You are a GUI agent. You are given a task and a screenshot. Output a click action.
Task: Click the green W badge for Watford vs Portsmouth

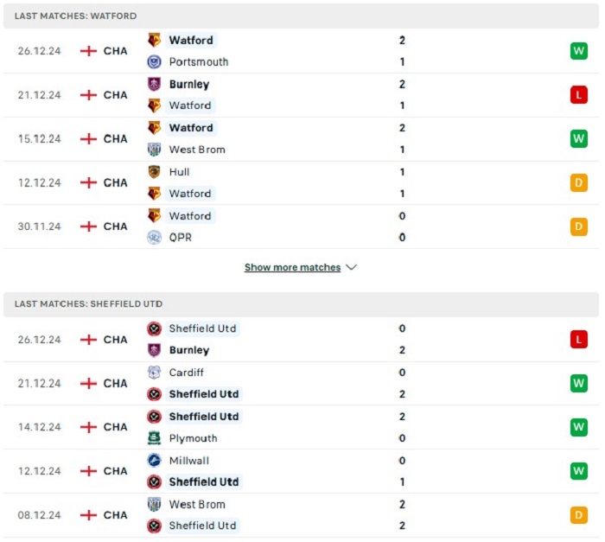(578, 51)
